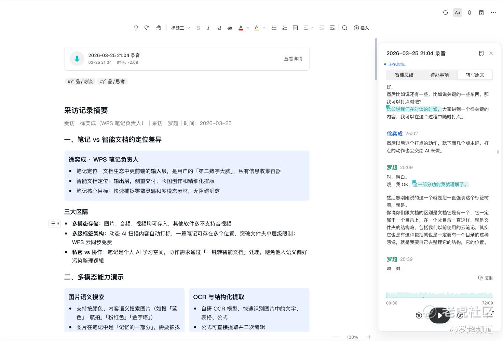This screenshot has width=503, height=341.
Task: Switch to the 待办事项 tab
Action: 439,75
